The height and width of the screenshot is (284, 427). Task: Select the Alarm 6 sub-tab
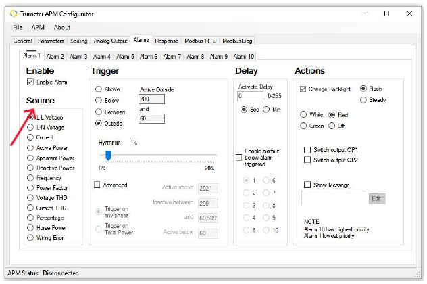pos(149,56)
